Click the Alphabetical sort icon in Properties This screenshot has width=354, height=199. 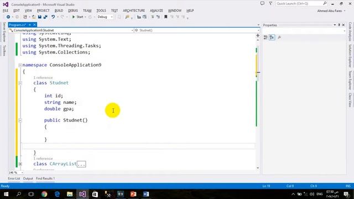(x=272, y=38)
